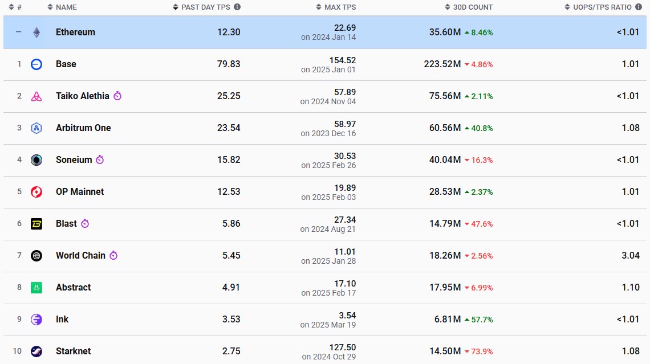Click the OP Mainnet logo icon
This screenshot has width=650, height=364.
[36, 192]
